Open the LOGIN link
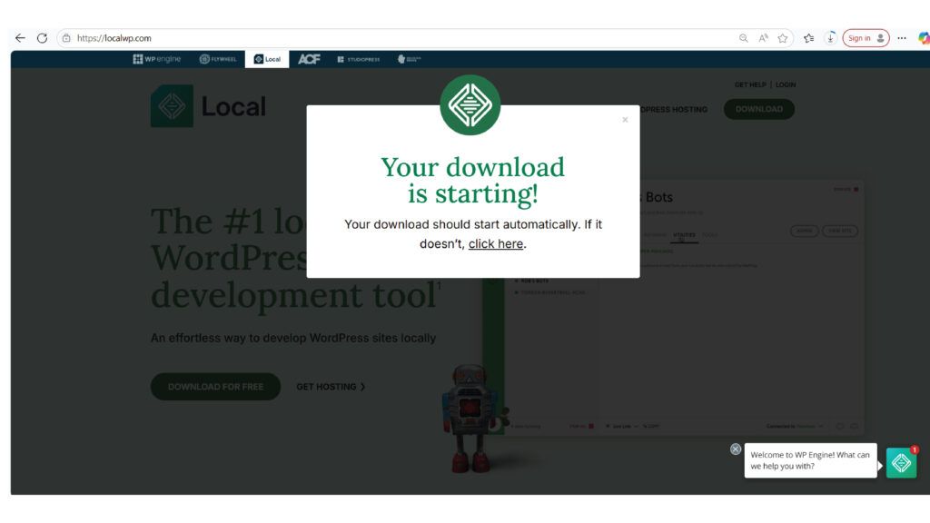The height and width of the screenshot is (523, 930). coord(786,84)
